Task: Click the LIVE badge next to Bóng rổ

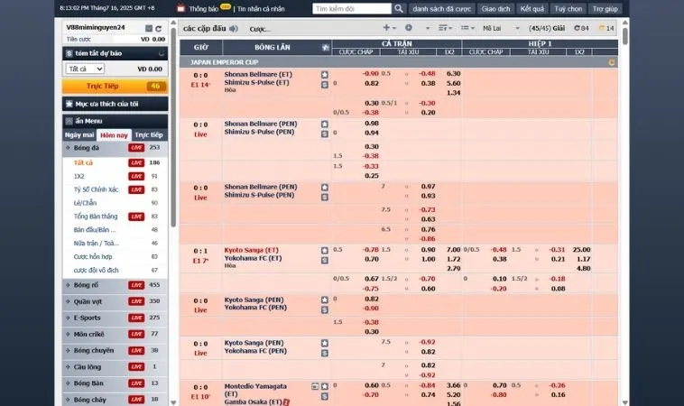Action: tap(136, 285)
